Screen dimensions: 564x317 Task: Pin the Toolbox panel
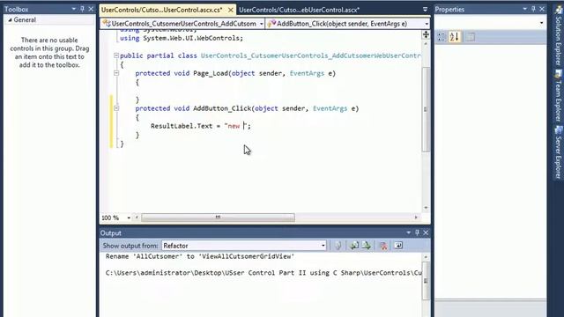click(82, 9)
